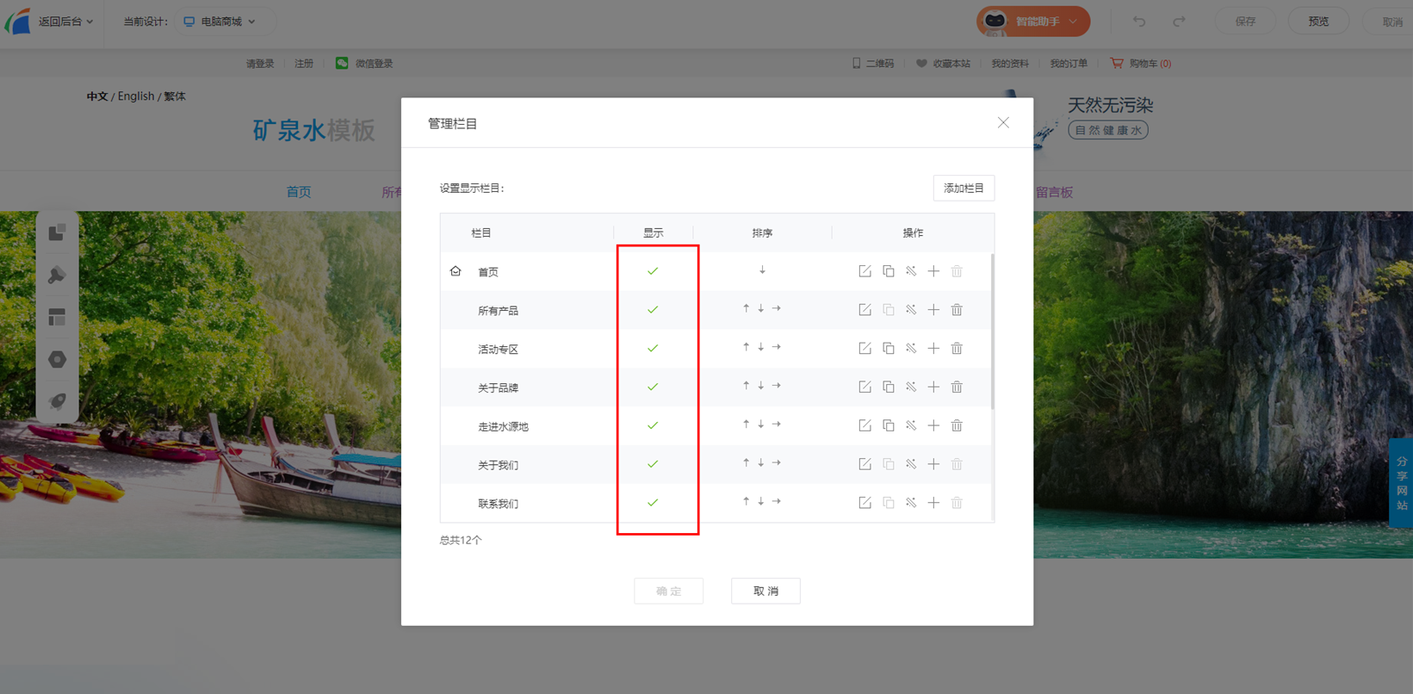This screenshot has height=694, width=1413.
Task: Open the modules icon in left sidebar
Action: (x=58, y=232)
